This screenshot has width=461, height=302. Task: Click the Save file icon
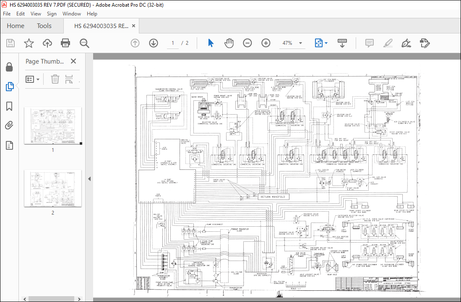[x=10, y=43]
